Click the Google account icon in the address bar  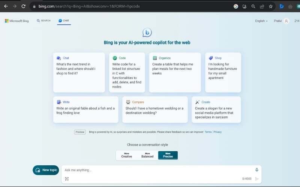(x=236, y=6)
